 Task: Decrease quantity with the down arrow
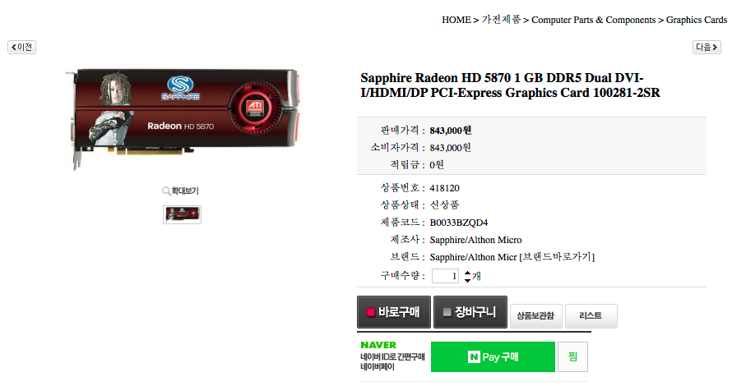[467, 280]
